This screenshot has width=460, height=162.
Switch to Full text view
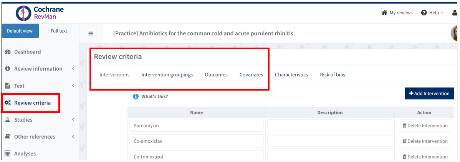click(x=59, y=31)
